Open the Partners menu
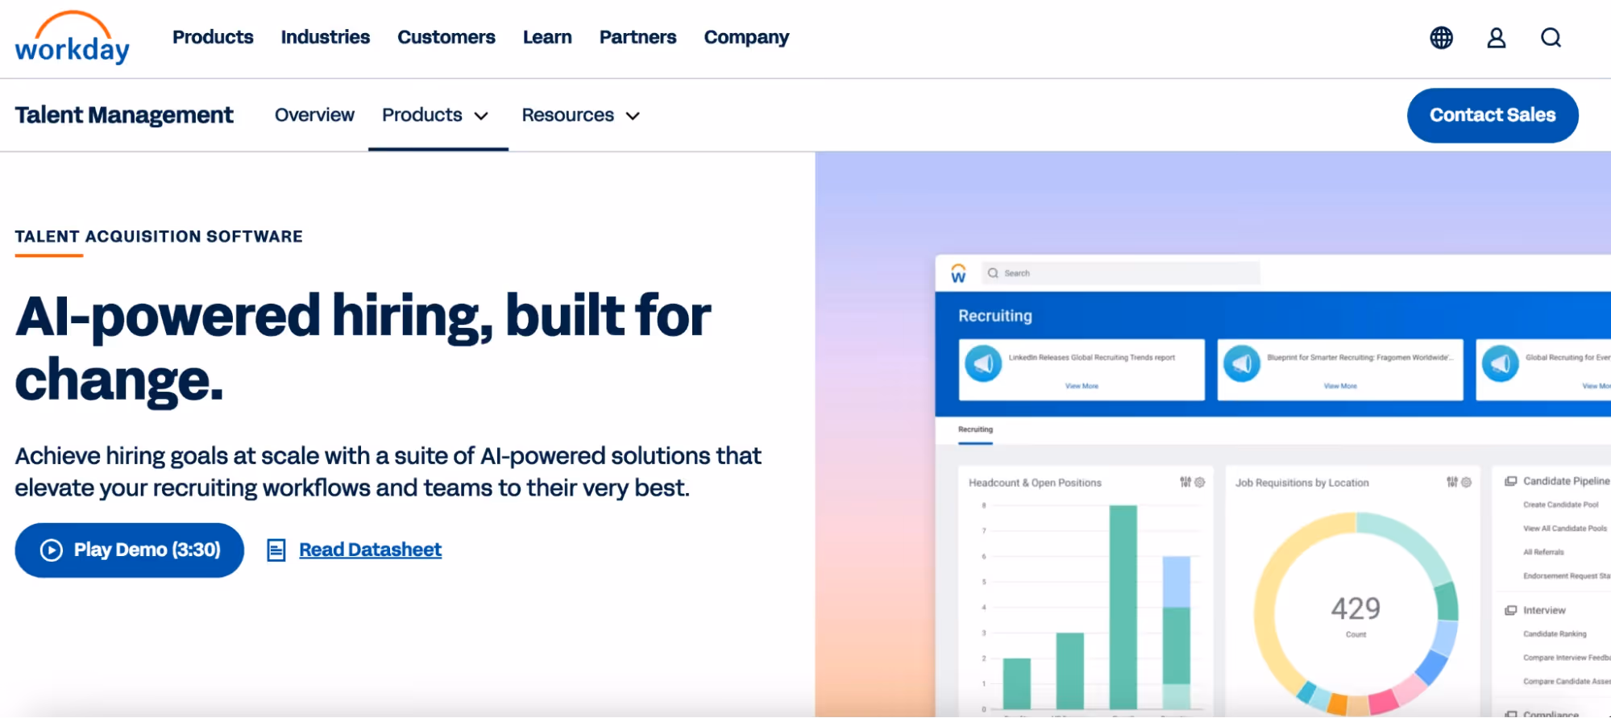This screenshot has height=718, width=1611. [x=638, y=37]
